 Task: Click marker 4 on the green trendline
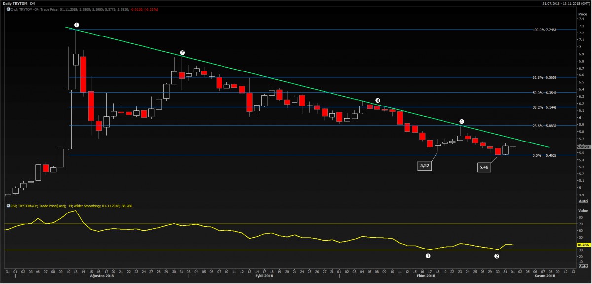pos(461,121)
